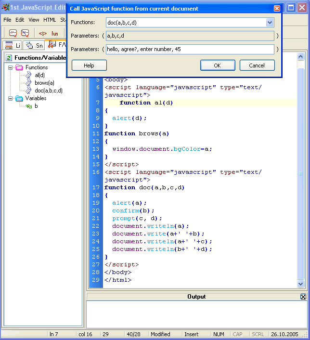310x340 pixels.
Task: Click the icon beside brows(a) function
Action: (x=28, y=83)
